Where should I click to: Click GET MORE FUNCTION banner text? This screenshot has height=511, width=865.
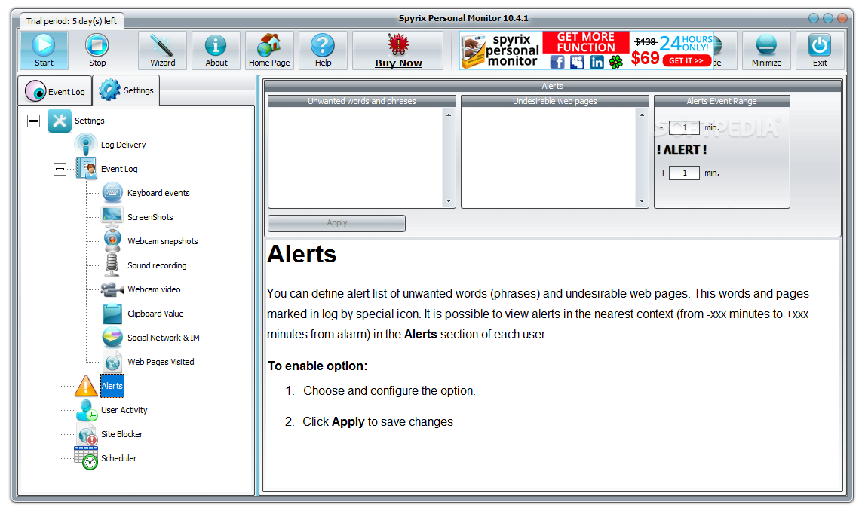[586, 42]
